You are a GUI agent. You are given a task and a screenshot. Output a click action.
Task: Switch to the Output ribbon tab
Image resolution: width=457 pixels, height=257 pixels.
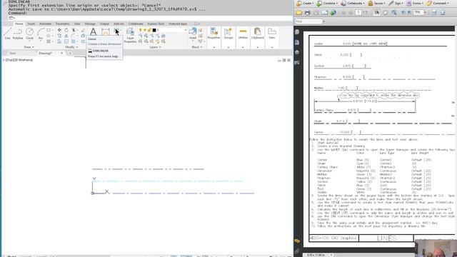[104, 24]
